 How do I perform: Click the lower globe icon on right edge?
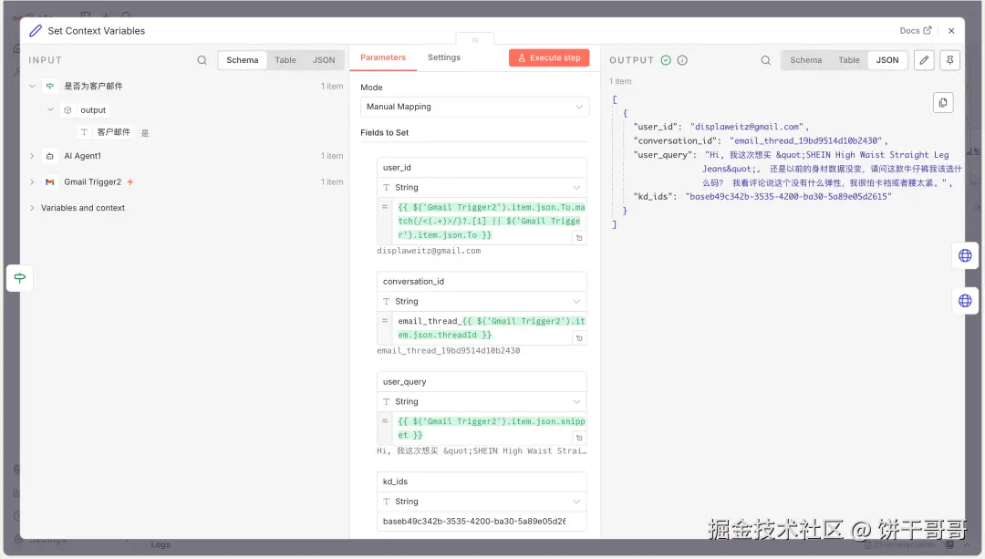click(x=965, y=301)
